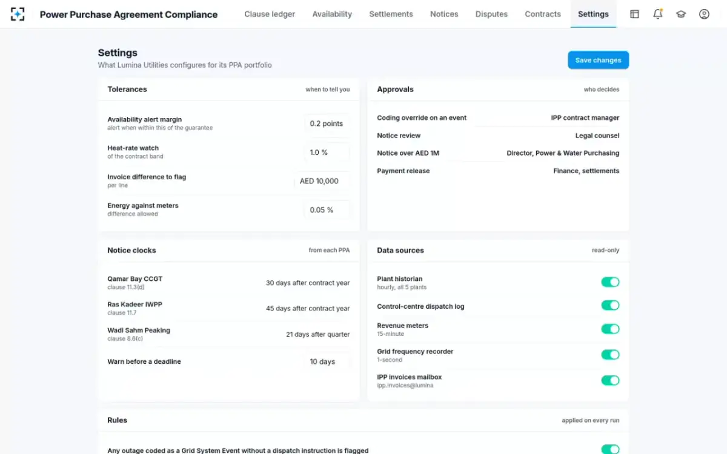Click the IPP contract manager approver value

click(x=585, y=118)
